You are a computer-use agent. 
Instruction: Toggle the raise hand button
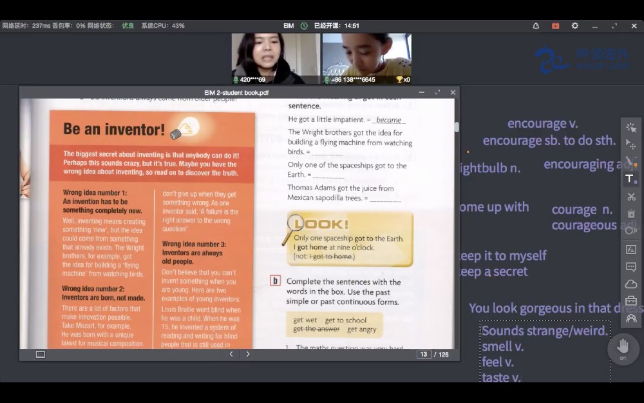(x=623, y=348)
